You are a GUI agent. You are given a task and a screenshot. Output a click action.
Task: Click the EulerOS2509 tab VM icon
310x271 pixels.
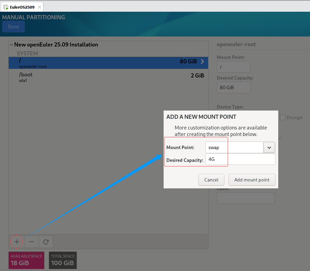(6, 7)
